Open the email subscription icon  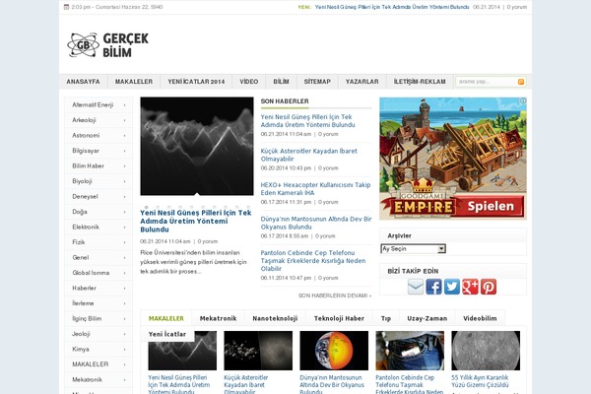coord(416,287)
